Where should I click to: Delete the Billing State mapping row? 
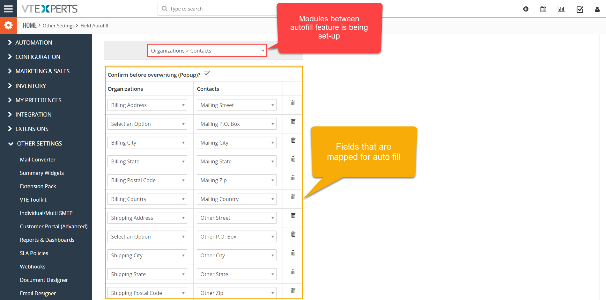293,159
